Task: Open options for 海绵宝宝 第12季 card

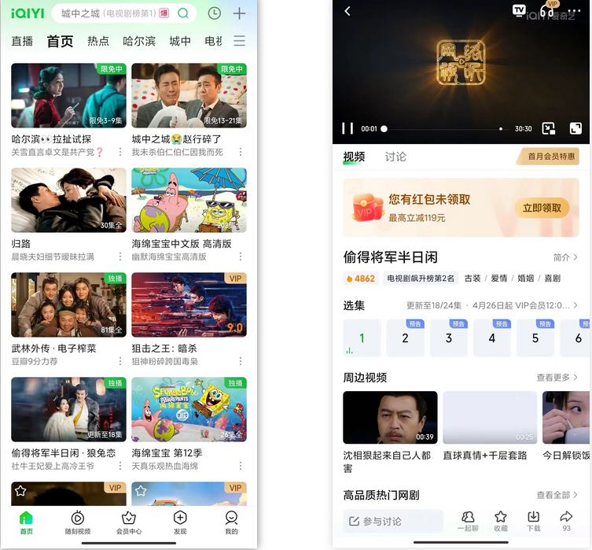Action: (241, 466)
